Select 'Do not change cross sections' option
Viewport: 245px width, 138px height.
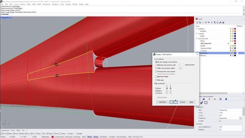click(x=156, y=62)
